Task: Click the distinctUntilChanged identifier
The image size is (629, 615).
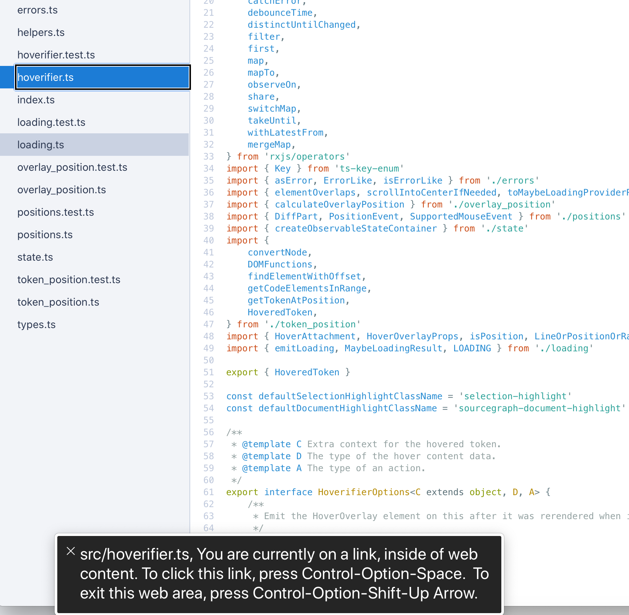Action: pyautogui.click(x=302, y=25)
